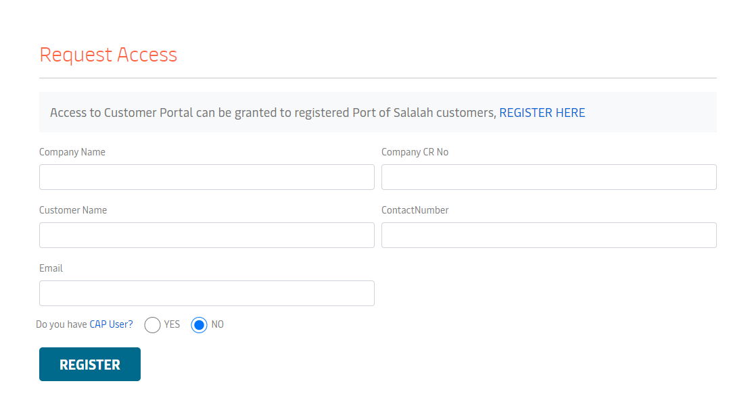Click the 'YES' text beside radio
This screenshot has width=750, height=396.
click(172, 324)
